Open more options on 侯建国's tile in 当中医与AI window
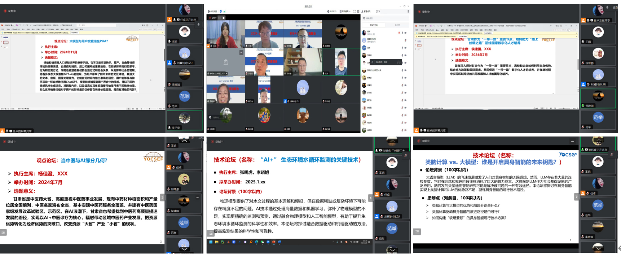 click(x=197, y=198)
